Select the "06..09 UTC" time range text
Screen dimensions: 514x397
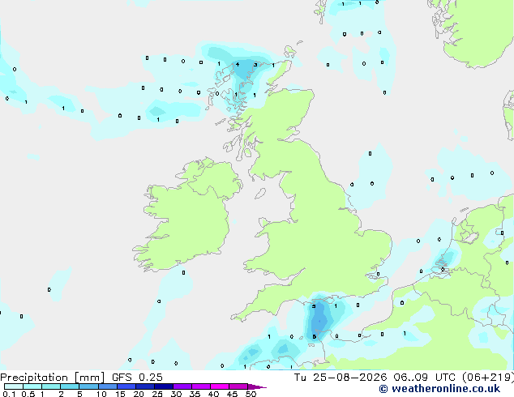[425, 378]
